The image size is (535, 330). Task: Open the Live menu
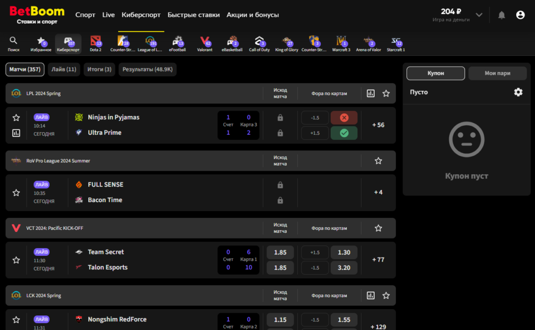(109, 15)
